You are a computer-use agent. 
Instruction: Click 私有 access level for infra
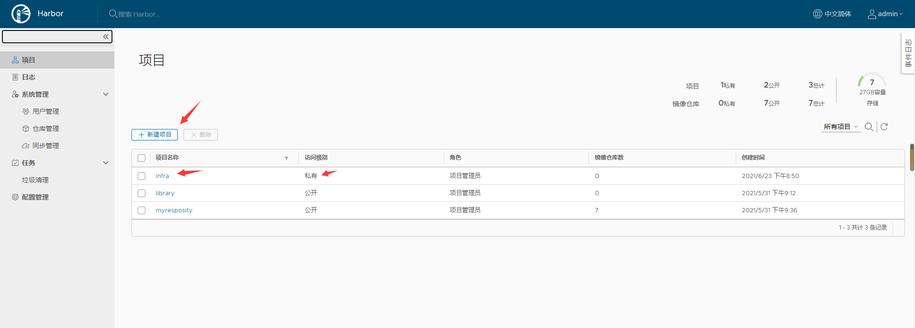coord(311,176)
